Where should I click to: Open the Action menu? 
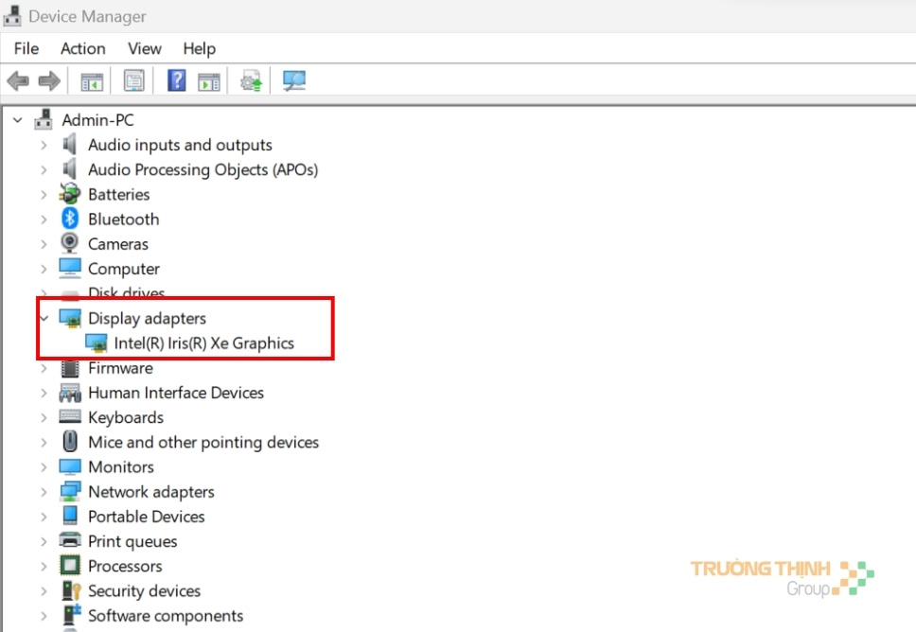point(82,48)
